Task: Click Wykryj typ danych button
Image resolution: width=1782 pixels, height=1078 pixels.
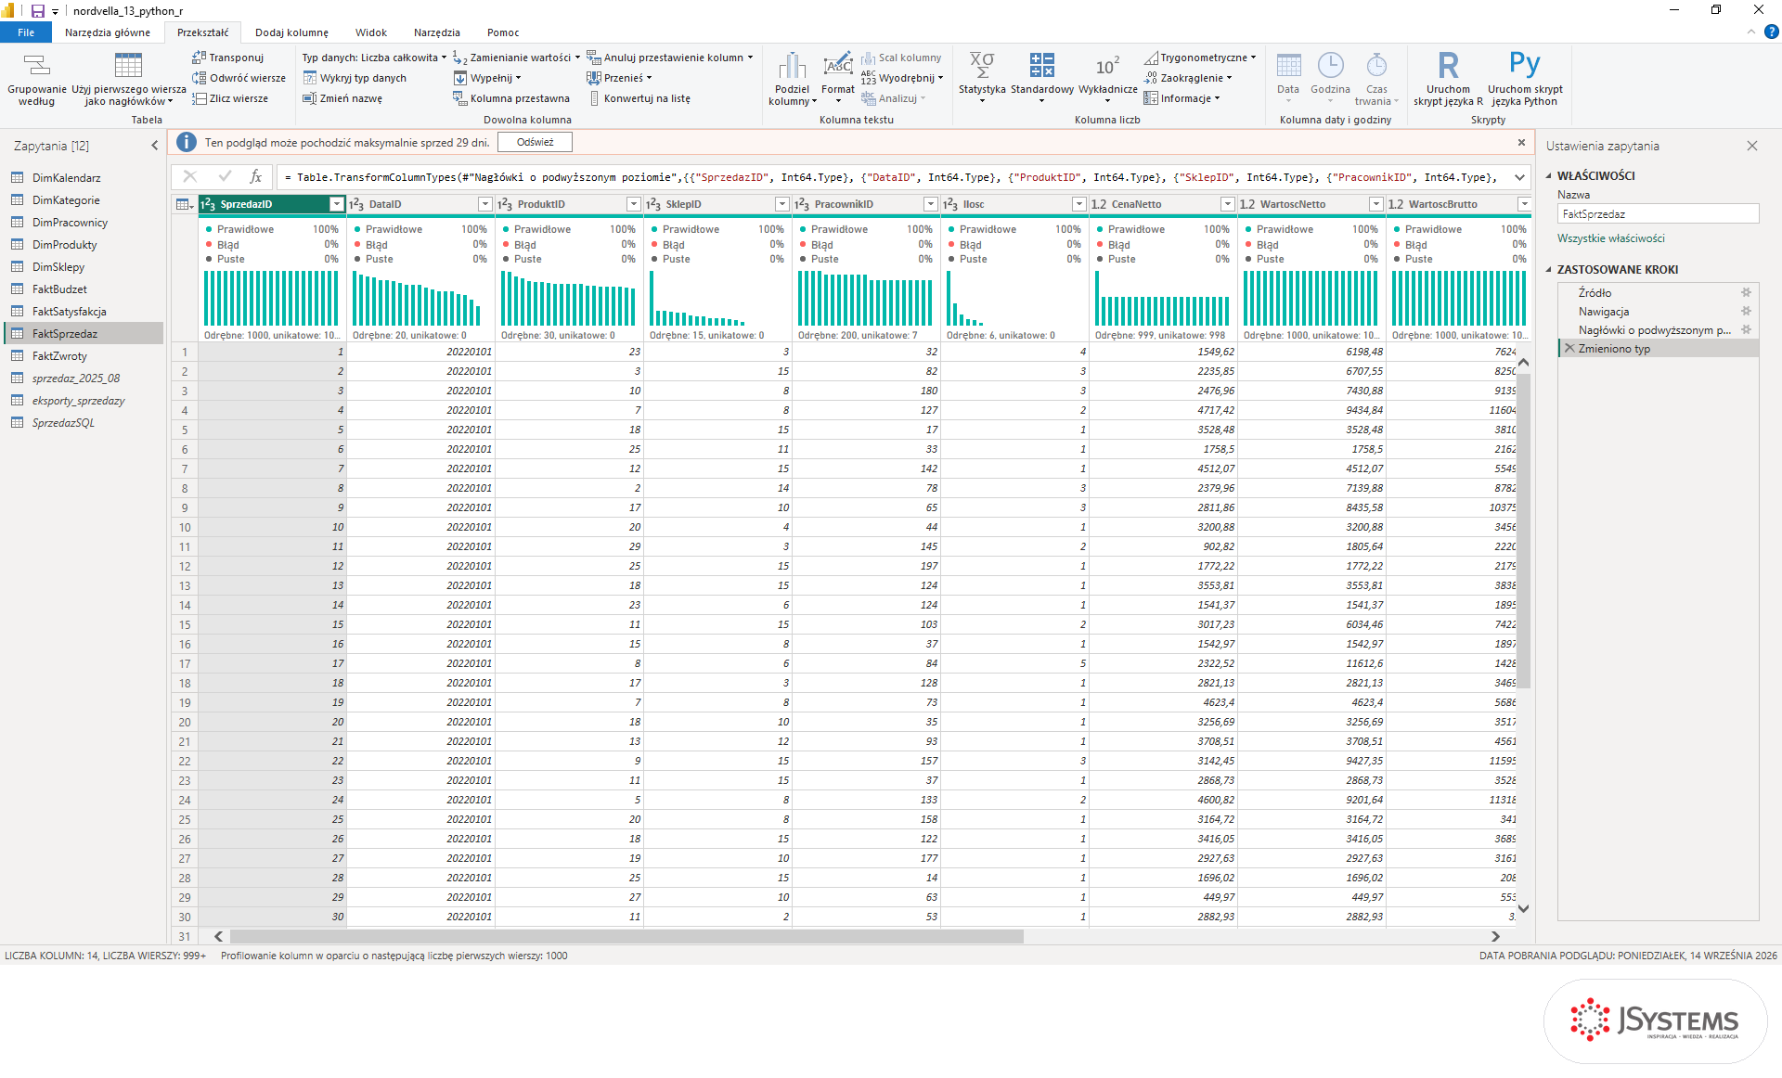Action: pos(355,78)
